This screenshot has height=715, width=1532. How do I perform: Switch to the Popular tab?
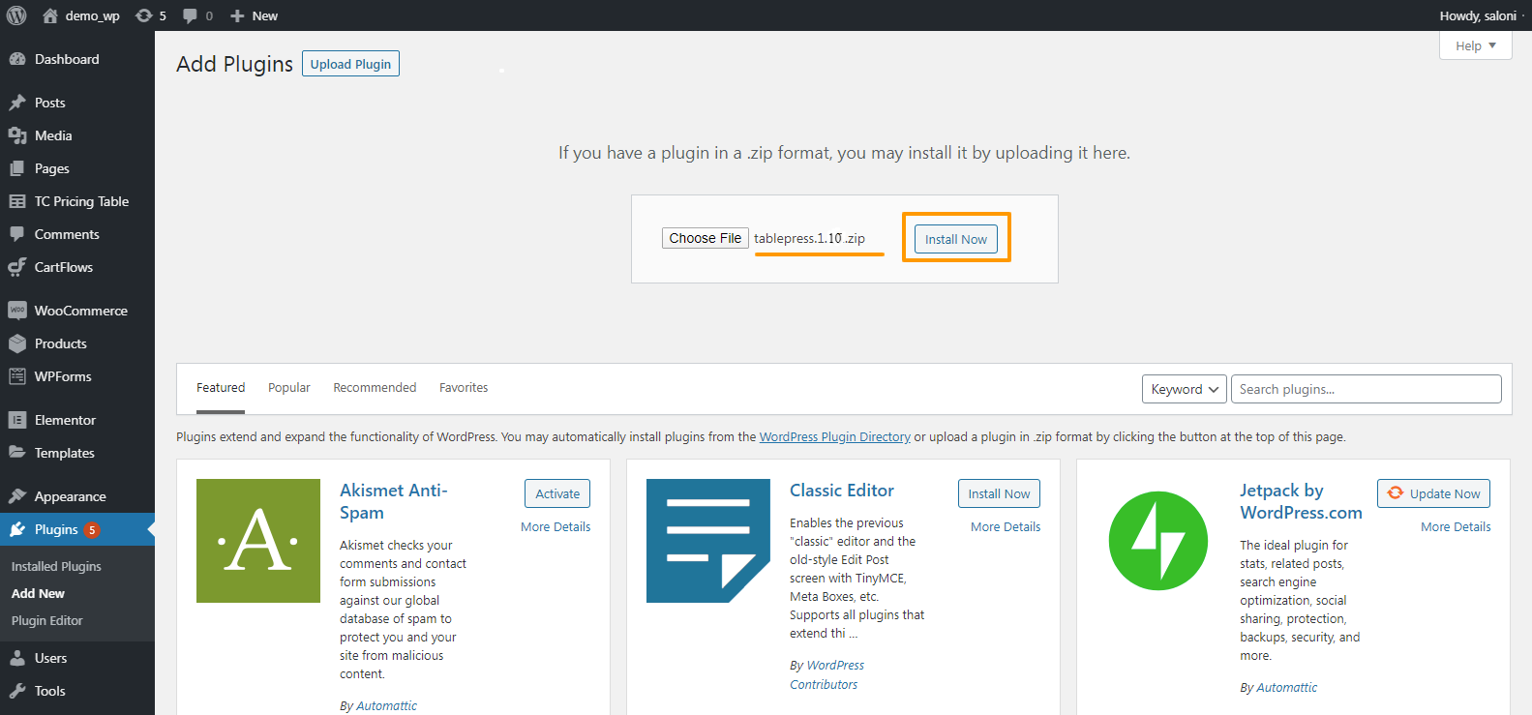coord(289,388)
